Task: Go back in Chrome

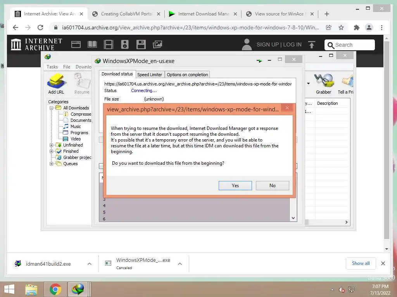Action: pos(16,27)
